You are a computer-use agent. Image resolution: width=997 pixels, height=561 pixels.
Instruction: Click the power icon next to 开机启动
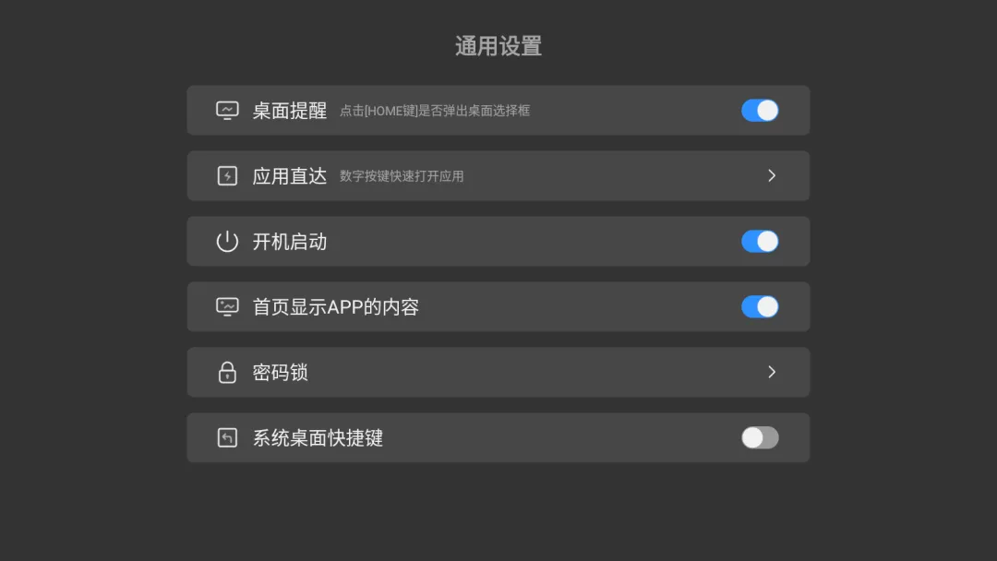point(227,242)
